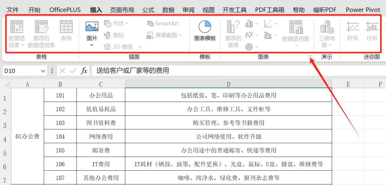
Task: Open the 形状 shapes gallery
Action: pyautogui.click(x=116, y=23)
